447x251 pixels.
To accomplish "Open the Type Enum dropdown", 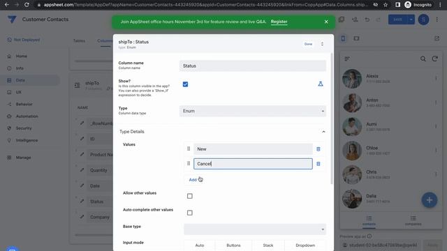I will click(x=253, y=111).
